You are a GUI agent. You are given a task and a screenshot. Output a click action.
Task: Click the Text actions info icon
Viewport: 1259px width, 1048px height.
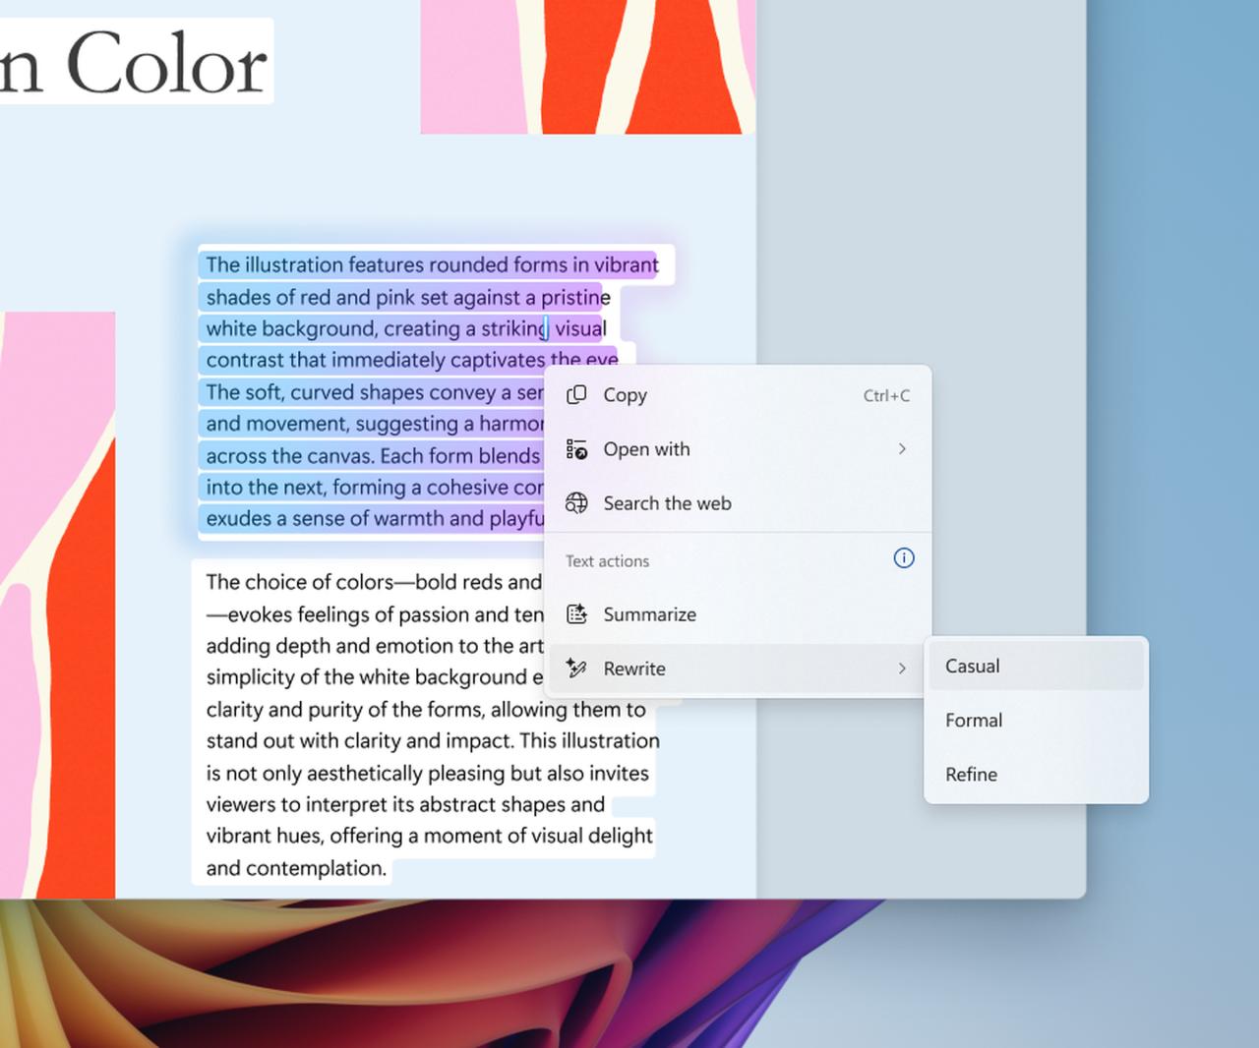[x=903, y=558]
